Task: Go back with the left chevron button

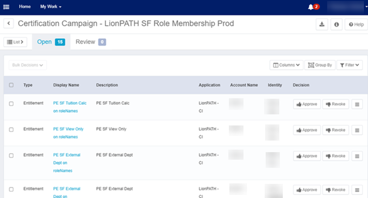Action: pyautogui.click(x=9, y=24)
